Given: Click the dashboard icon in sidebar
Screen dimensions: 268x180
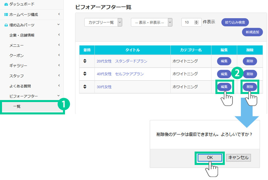Looking at the screenshot, I should point(6,4).
